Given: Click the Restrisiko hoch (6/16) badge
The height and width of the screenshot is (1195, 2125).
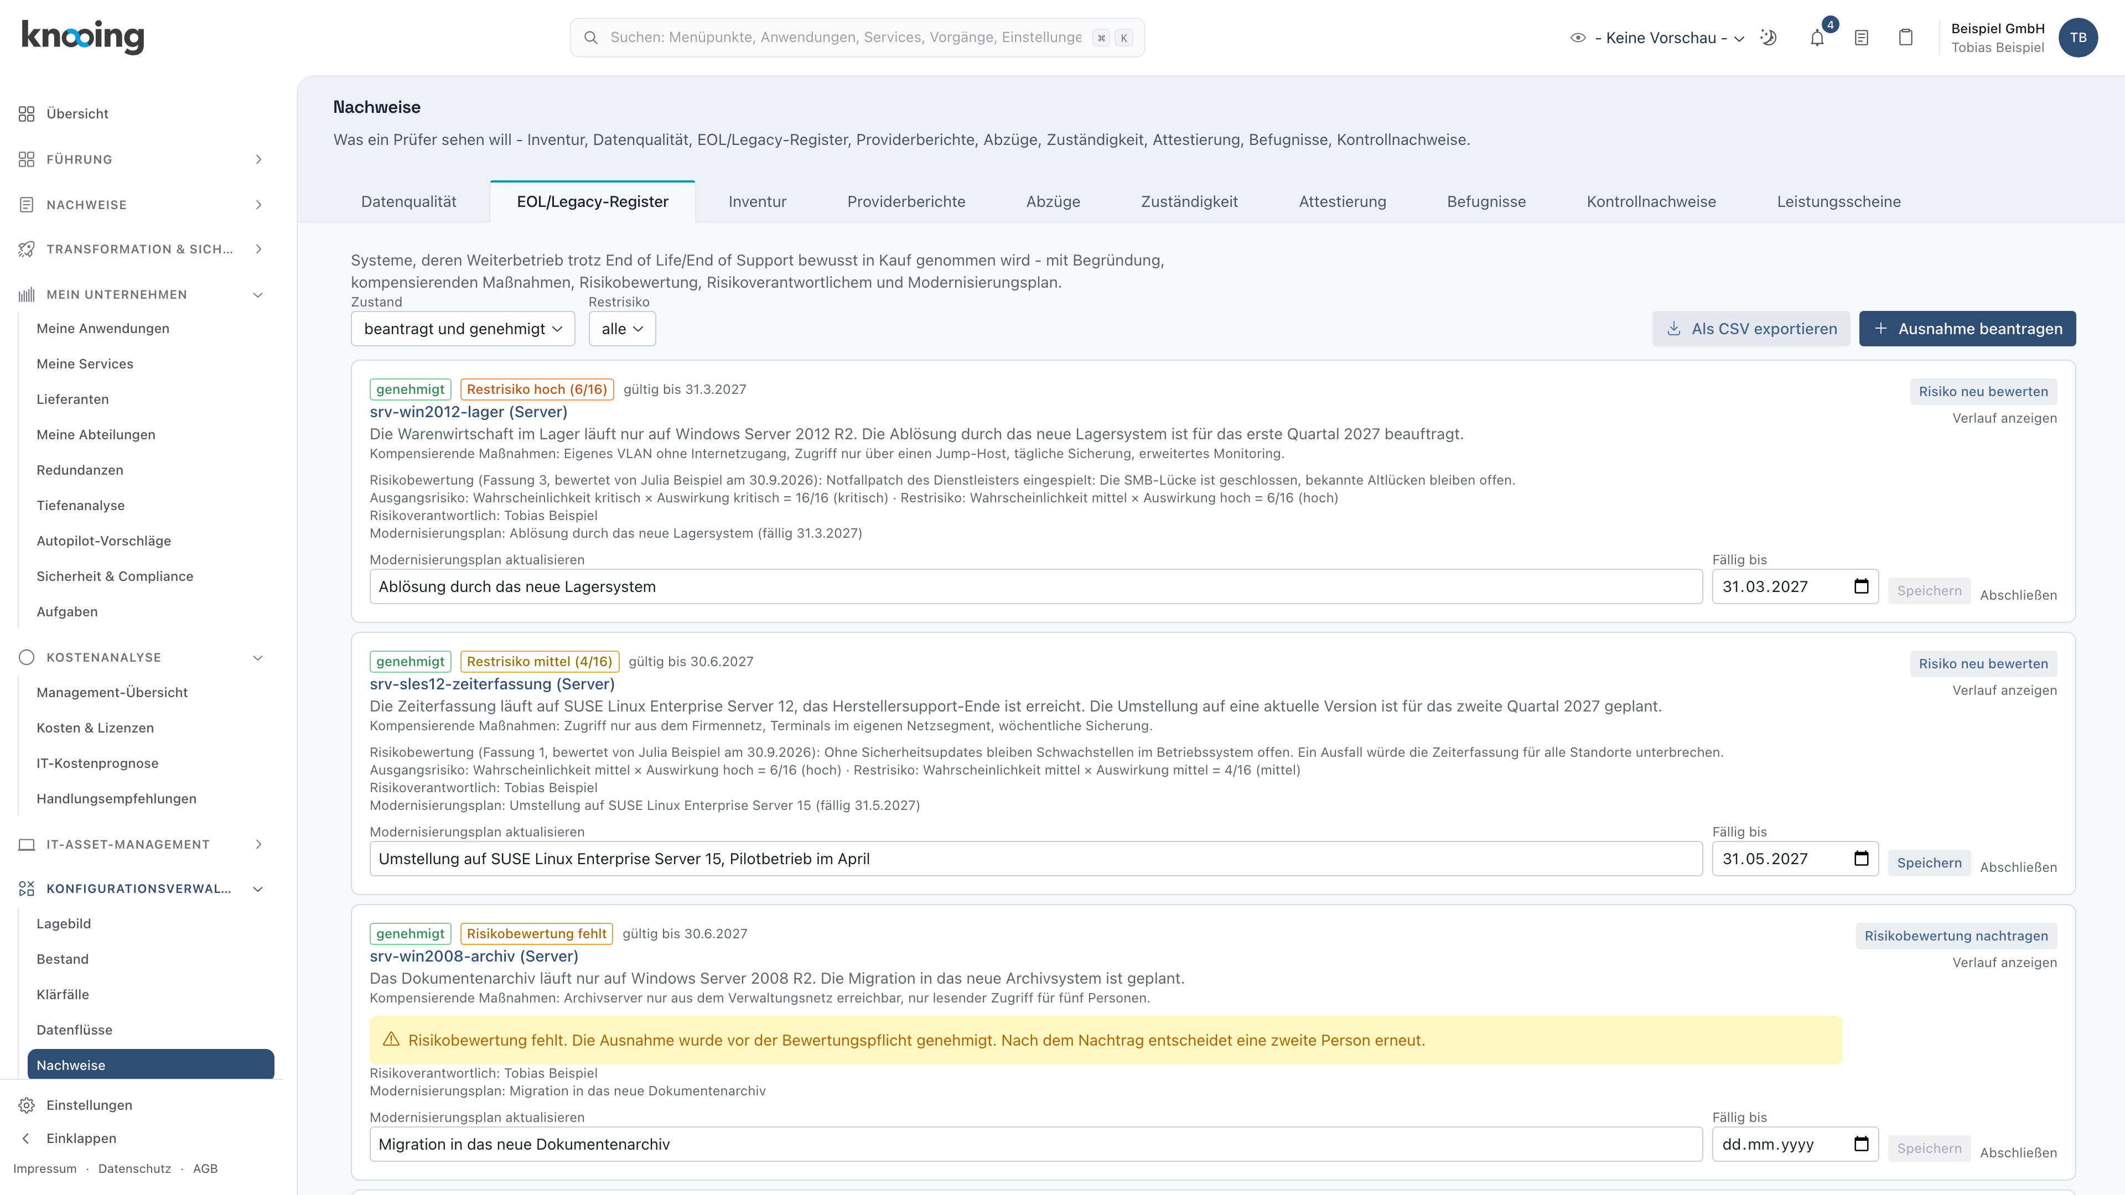Looking at the screenshot, I should pos(536,389).
